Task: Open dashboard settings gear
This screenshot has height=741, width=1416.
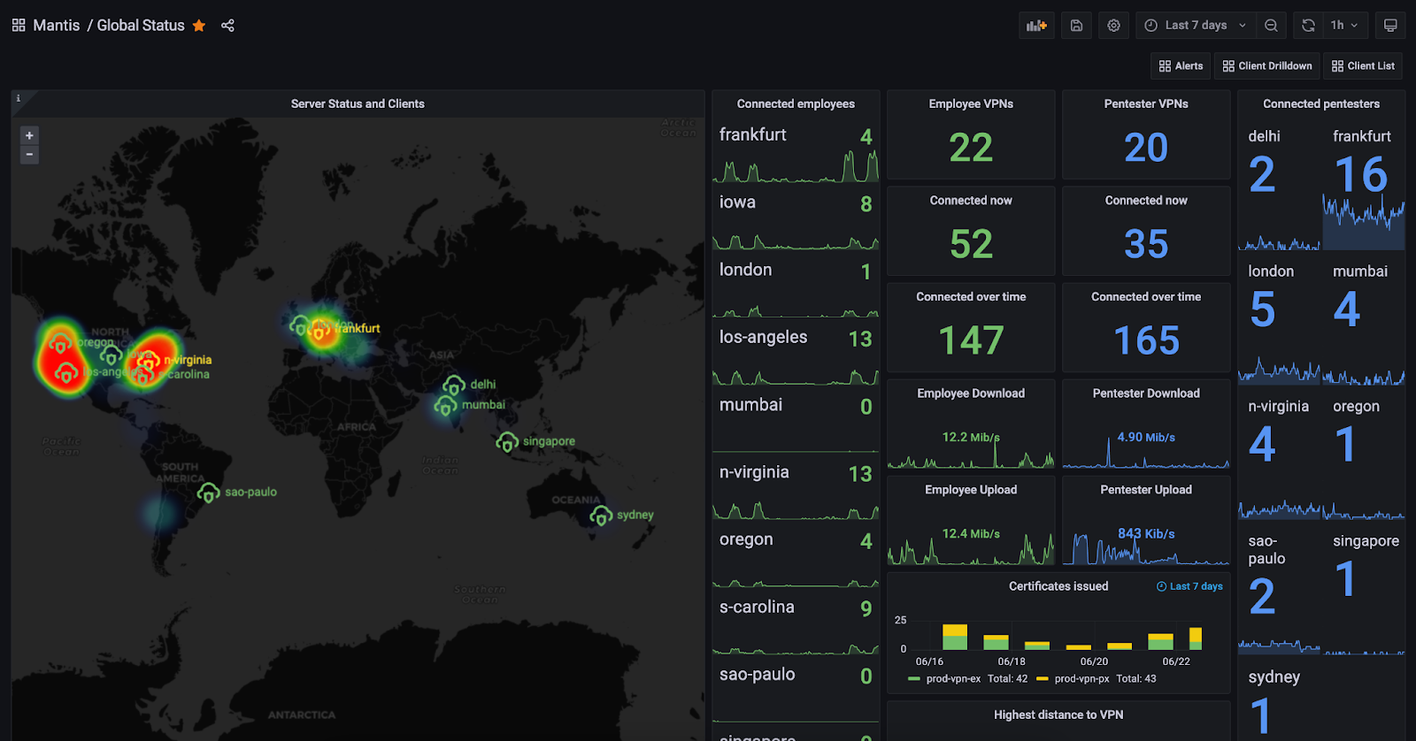Action: click(1114, 26)
